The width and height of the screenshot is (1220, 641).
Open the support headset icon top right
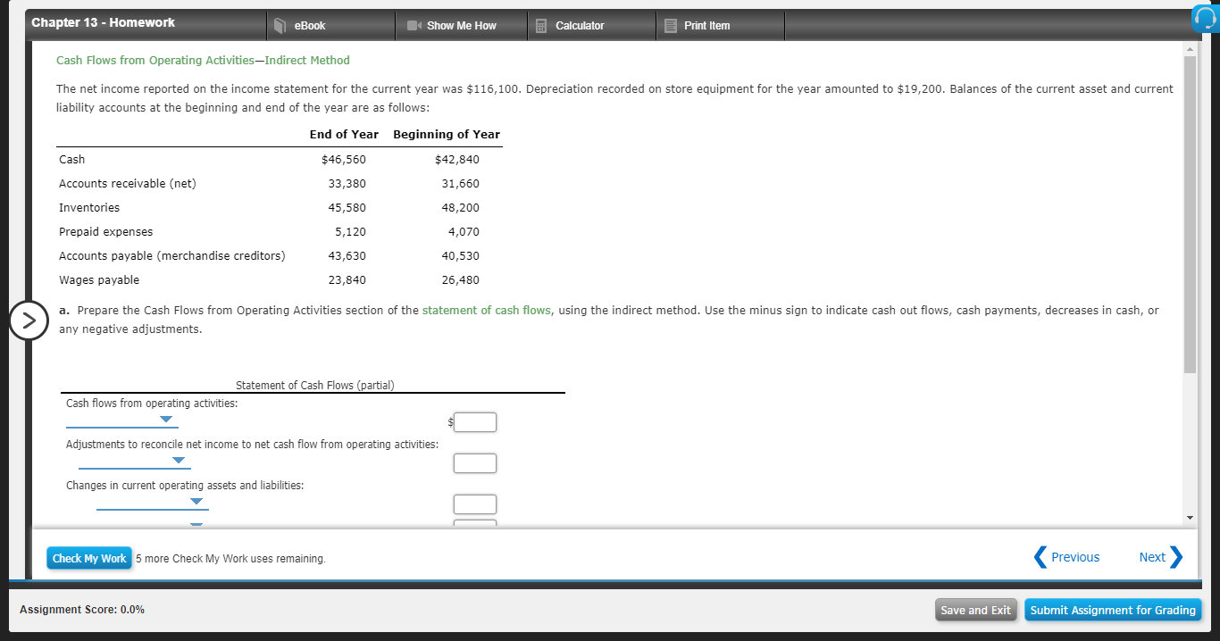click(1206, 18)
